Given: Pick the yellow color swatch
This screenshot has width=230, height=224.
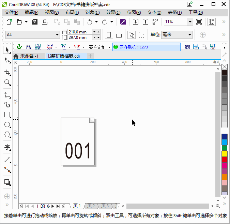Looking at the screenshot, I should coord(225,154).
